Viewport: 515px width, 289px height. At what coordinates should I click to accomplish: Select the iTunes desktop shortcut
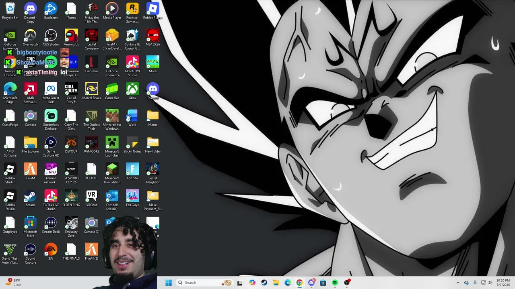pos(71,11)
